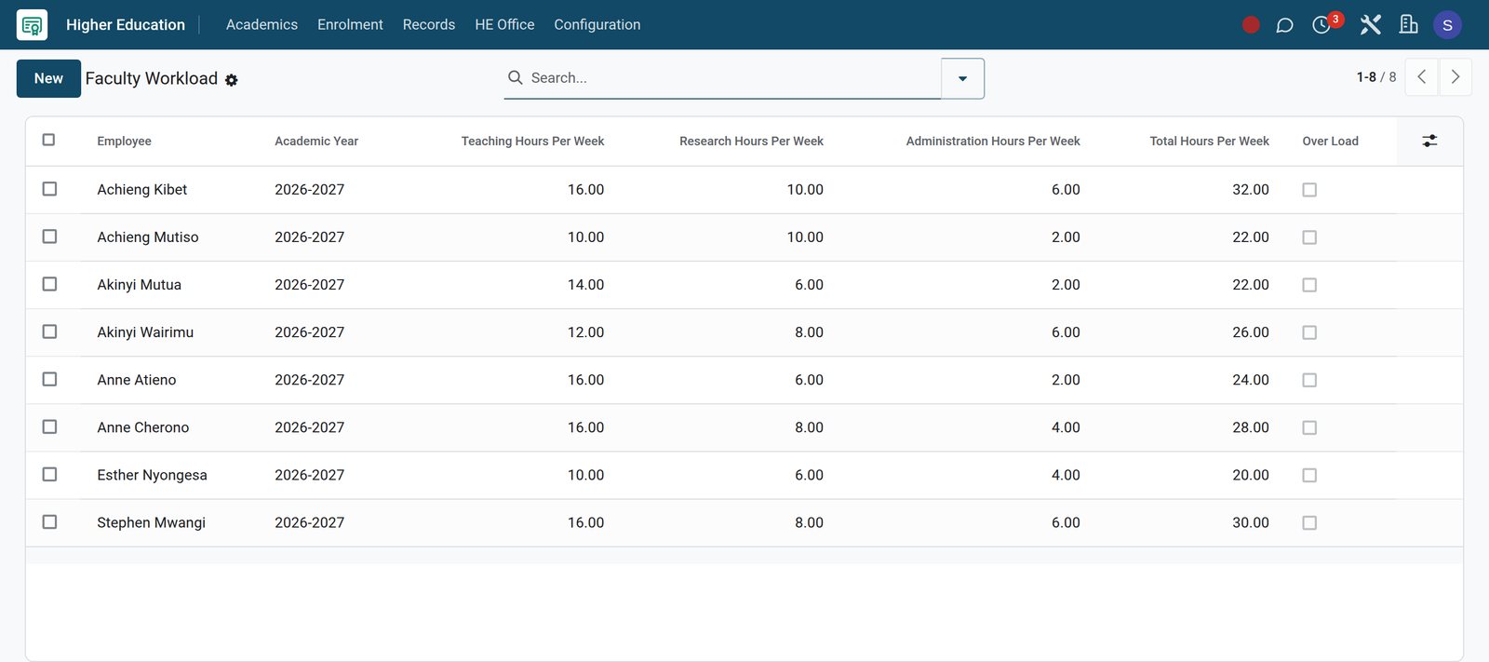Open the Records menu

429,25
